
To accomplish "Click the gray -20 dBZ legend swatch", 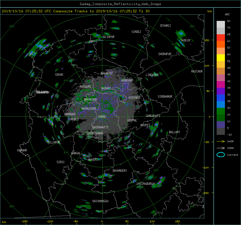I will (x=221, y=131).
